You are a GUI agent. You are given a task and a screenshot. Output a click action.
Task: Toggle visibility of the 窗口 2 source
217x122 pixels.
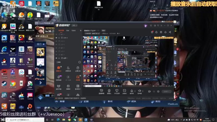click(56, 34)
